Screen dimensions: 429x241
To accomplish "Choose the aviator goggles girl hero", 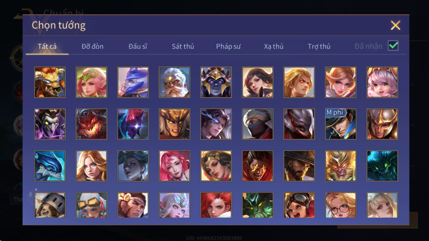I will coord(299,205).
